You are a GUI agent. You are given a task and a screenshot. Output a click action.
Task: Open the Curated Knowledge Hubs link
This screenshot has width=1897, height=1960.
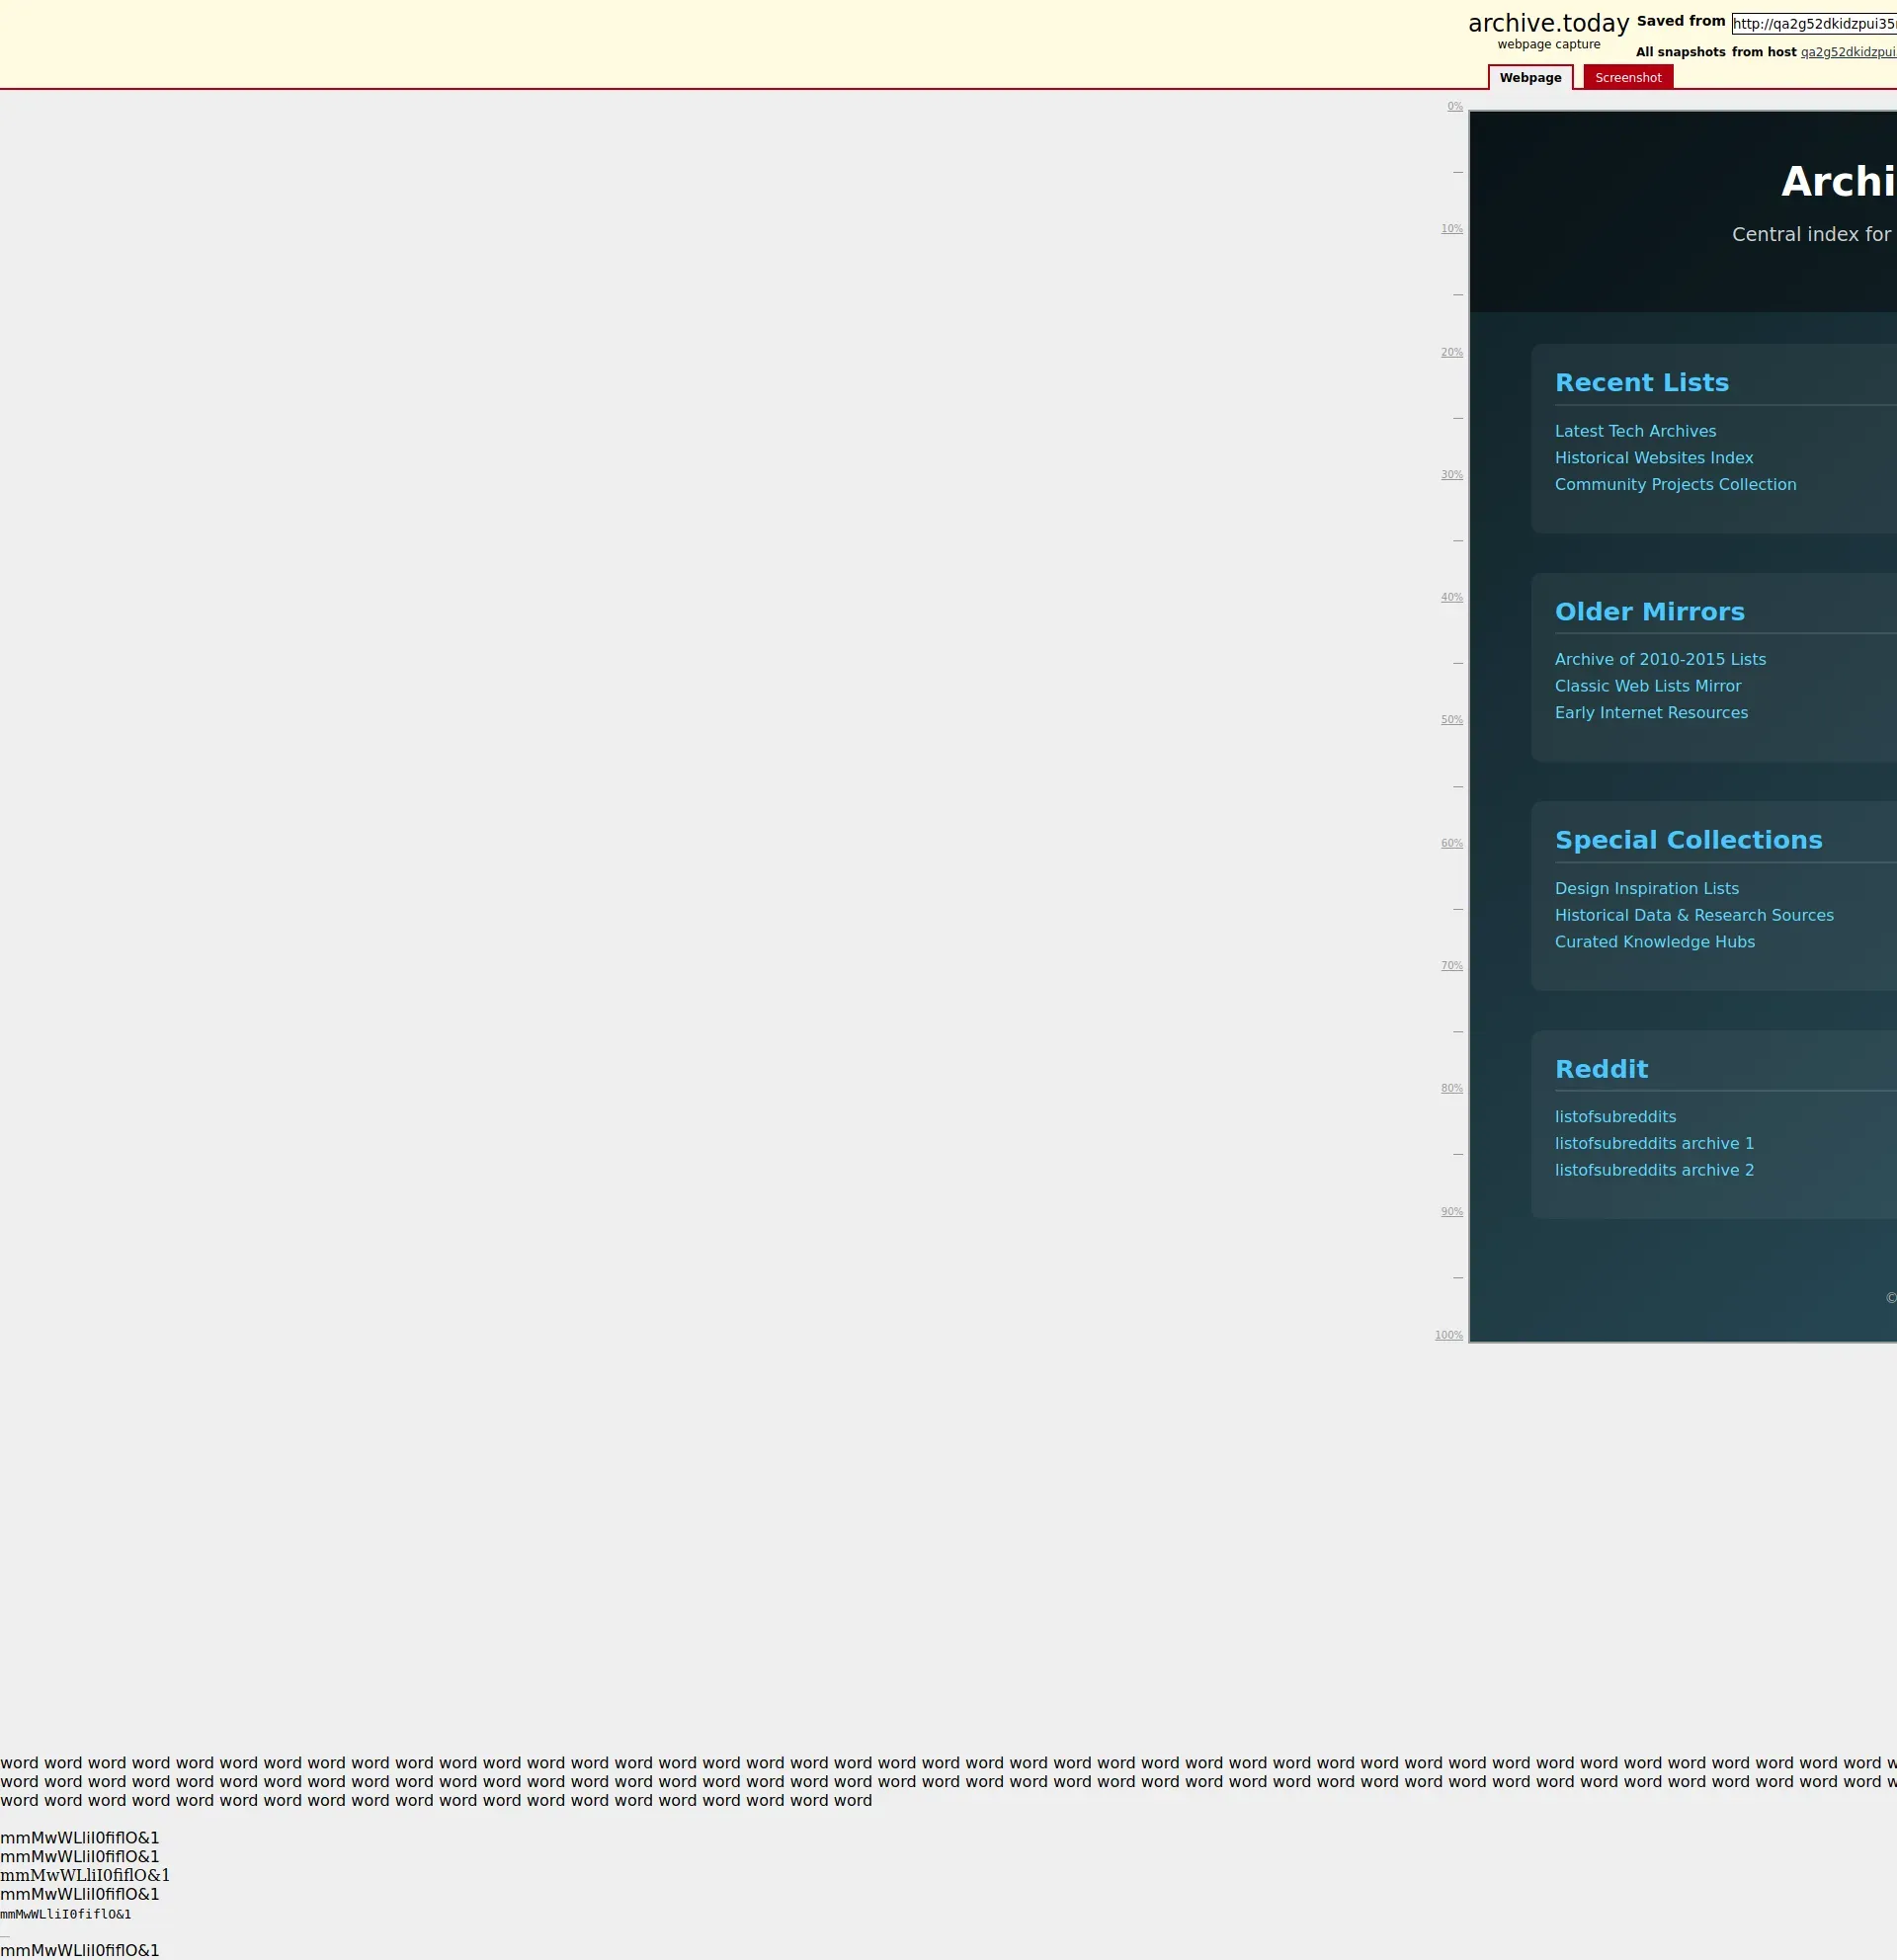[x=1654, y=942]
